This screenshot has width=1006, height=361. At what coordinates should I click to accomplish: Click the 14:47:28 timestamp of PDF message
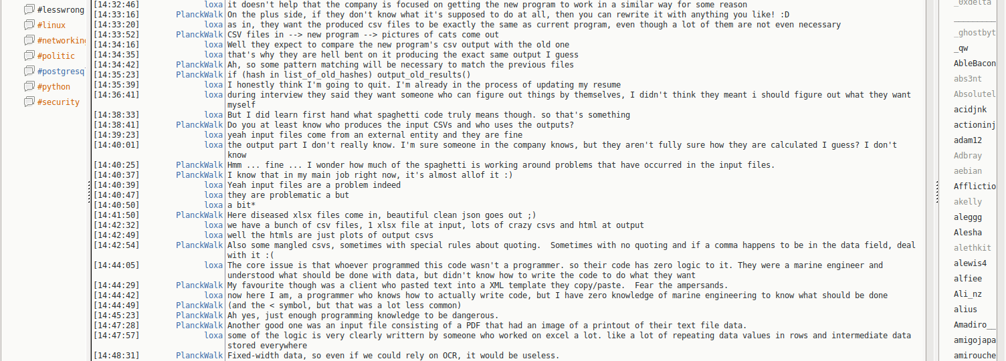(x=116, y=325)
